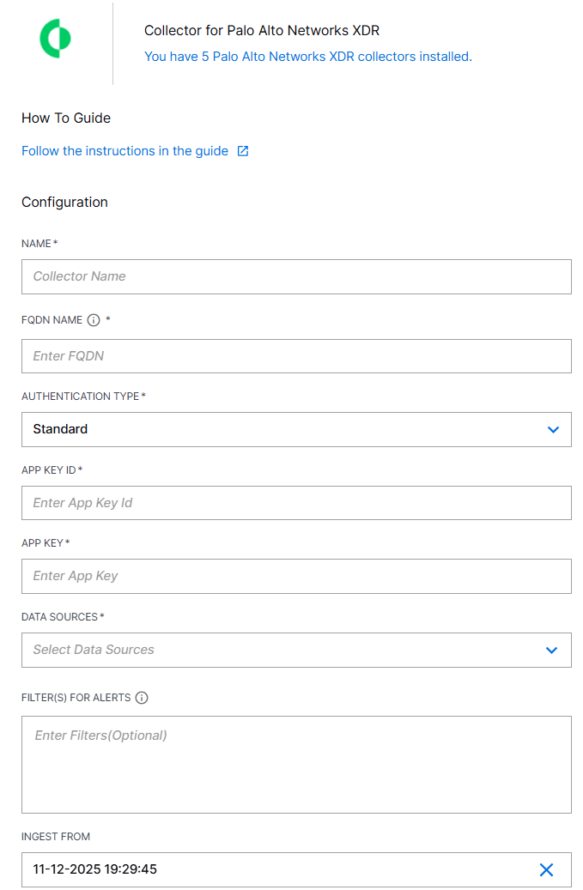Follow the instructions in the guide
This screenshot has width=583, height=890.
[124, 150]
